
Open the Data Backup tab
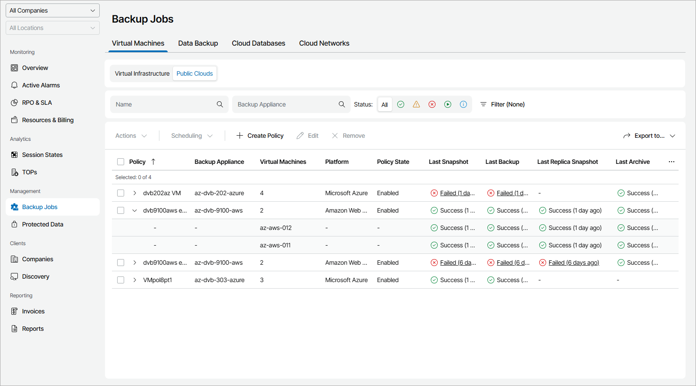click(198, 43)
